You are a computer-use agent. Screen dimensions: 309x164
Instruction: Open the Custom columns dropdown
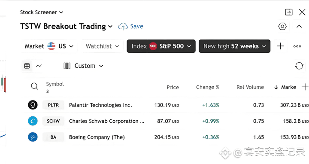tap(83, 66)
